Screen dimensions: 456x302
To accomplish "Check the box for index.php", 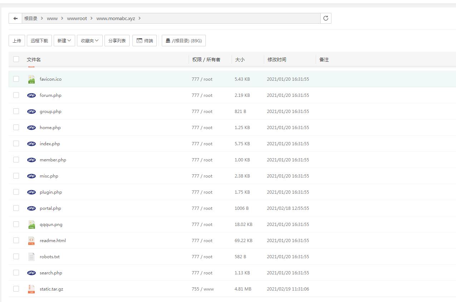I will (16, 143).
